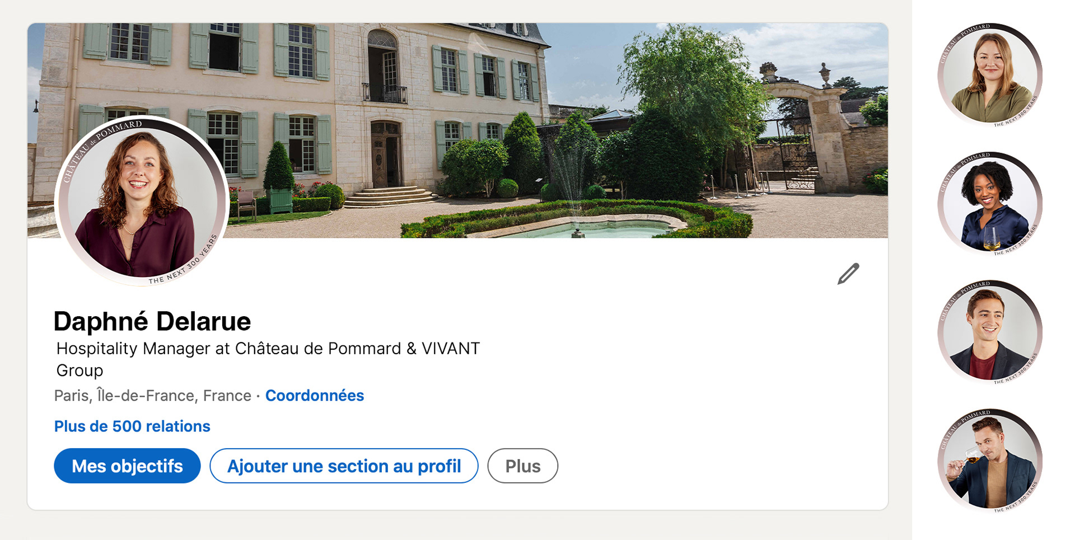Click Ajouter une section au profil
Image resolution: width=1075 pixels, height=540 pixels.
tap(344, 466)
